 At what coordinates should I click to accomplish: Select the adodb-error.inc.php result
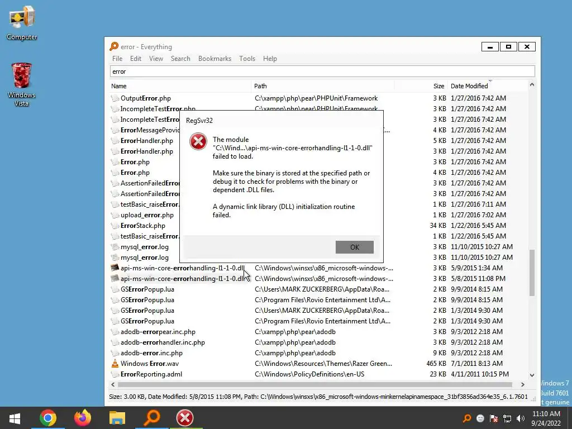click(151, 353)
